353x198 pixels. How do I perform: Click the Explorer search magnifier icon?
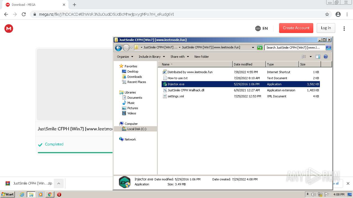pyautogui.click(x=328, y=48)
